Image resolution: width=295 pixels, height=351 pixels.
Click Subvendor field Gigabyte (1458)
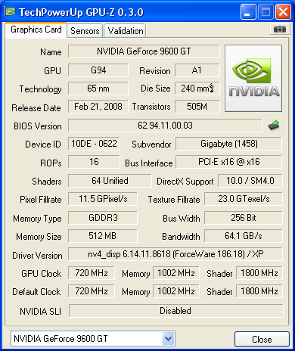click(229, 144)
